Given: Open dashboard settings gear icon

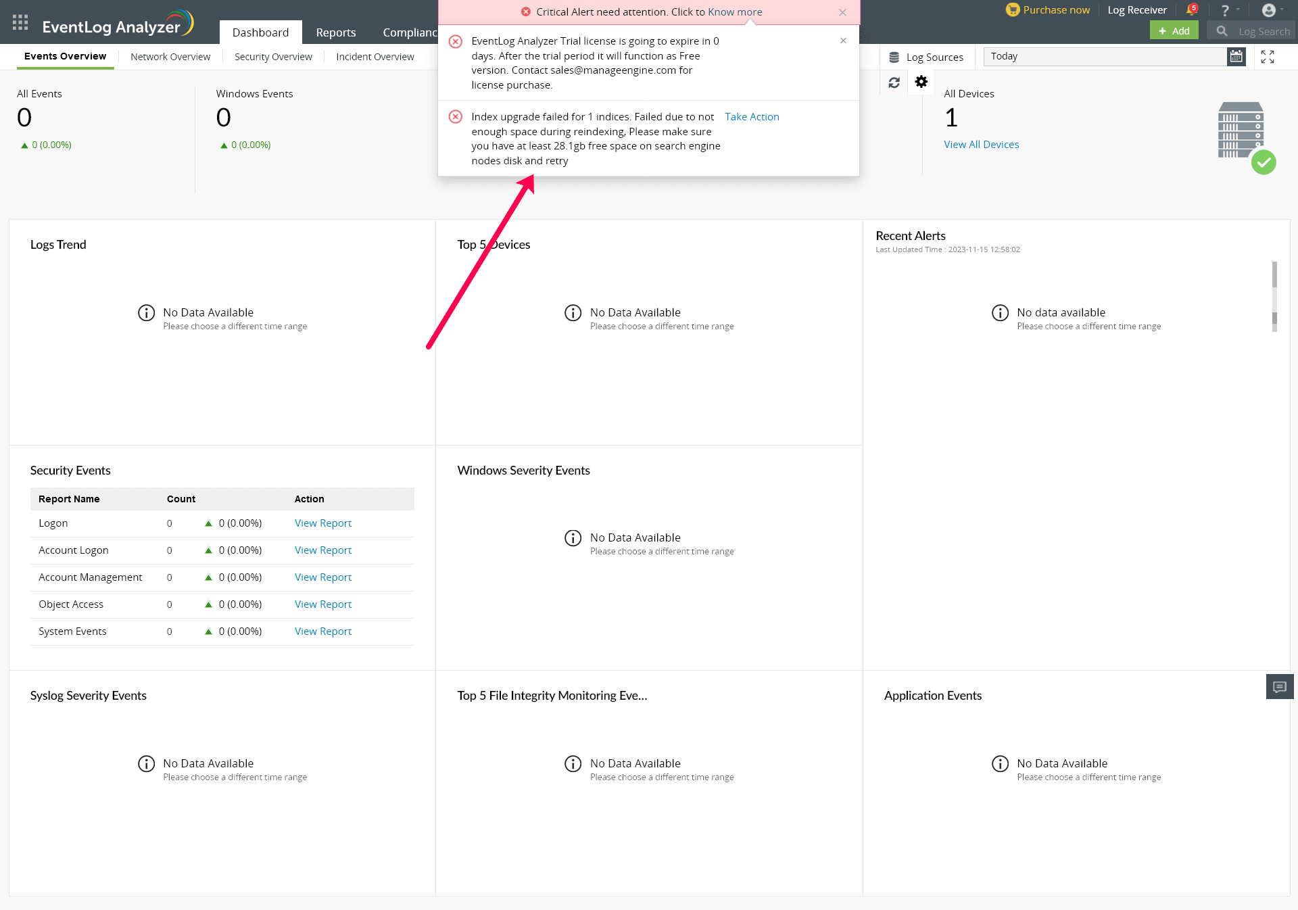Looking at the screenshot, I should (921, 82).
